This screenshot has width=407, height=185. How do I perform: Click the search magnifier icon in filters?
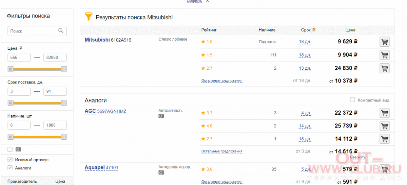point(61,31)
